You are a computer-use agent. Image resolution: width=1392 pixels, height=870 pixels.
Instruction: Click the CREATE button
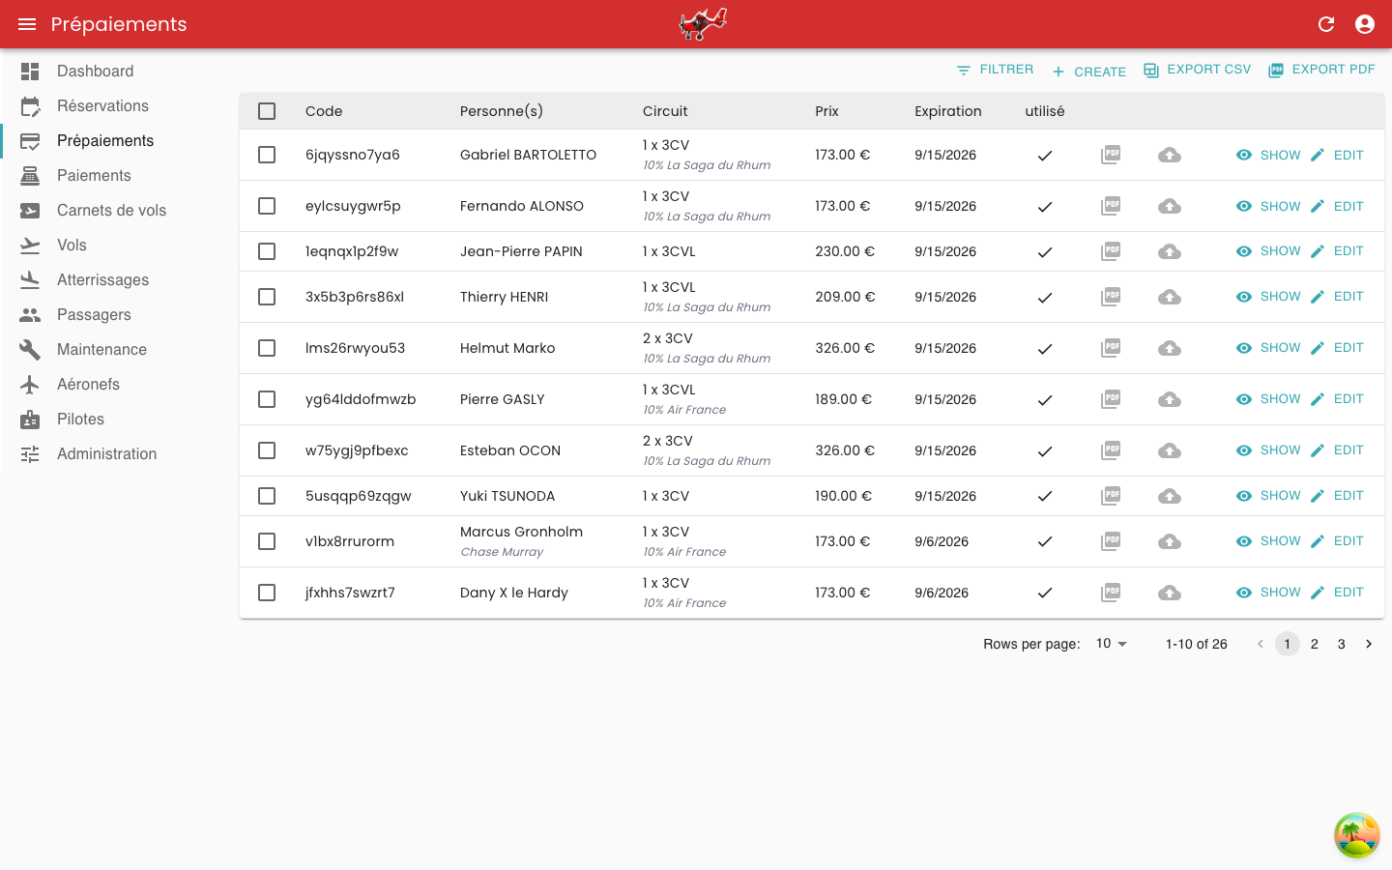coord(1088,72)
